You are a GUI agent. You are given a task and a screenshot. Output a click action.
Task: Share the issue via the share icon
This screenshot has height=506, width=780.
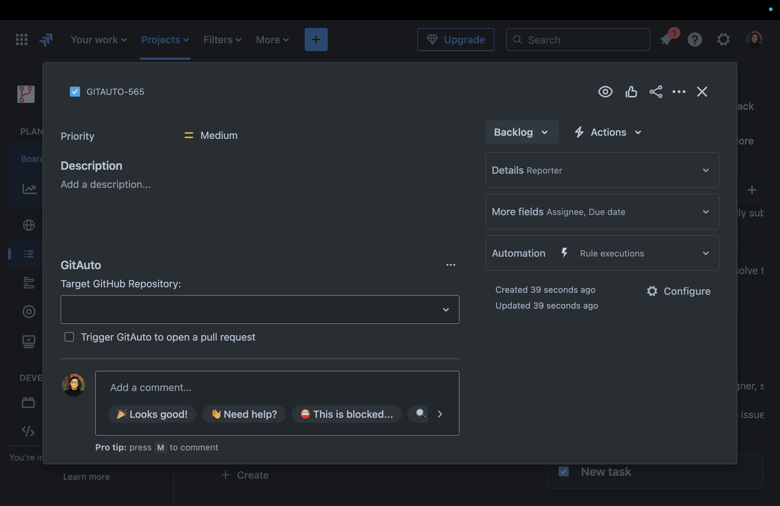(656, 92)
